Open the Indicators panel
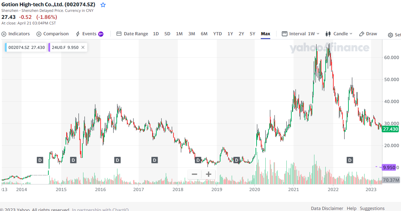Screen dimensions: 401x211 (x=16, y=34)
